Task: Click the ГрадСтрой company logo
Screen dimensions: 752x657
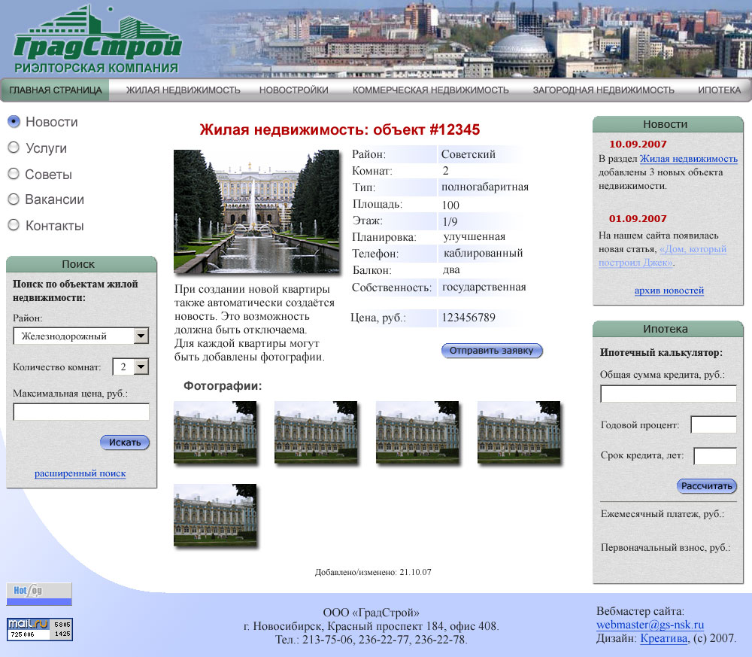Action: tap(98, 41)
